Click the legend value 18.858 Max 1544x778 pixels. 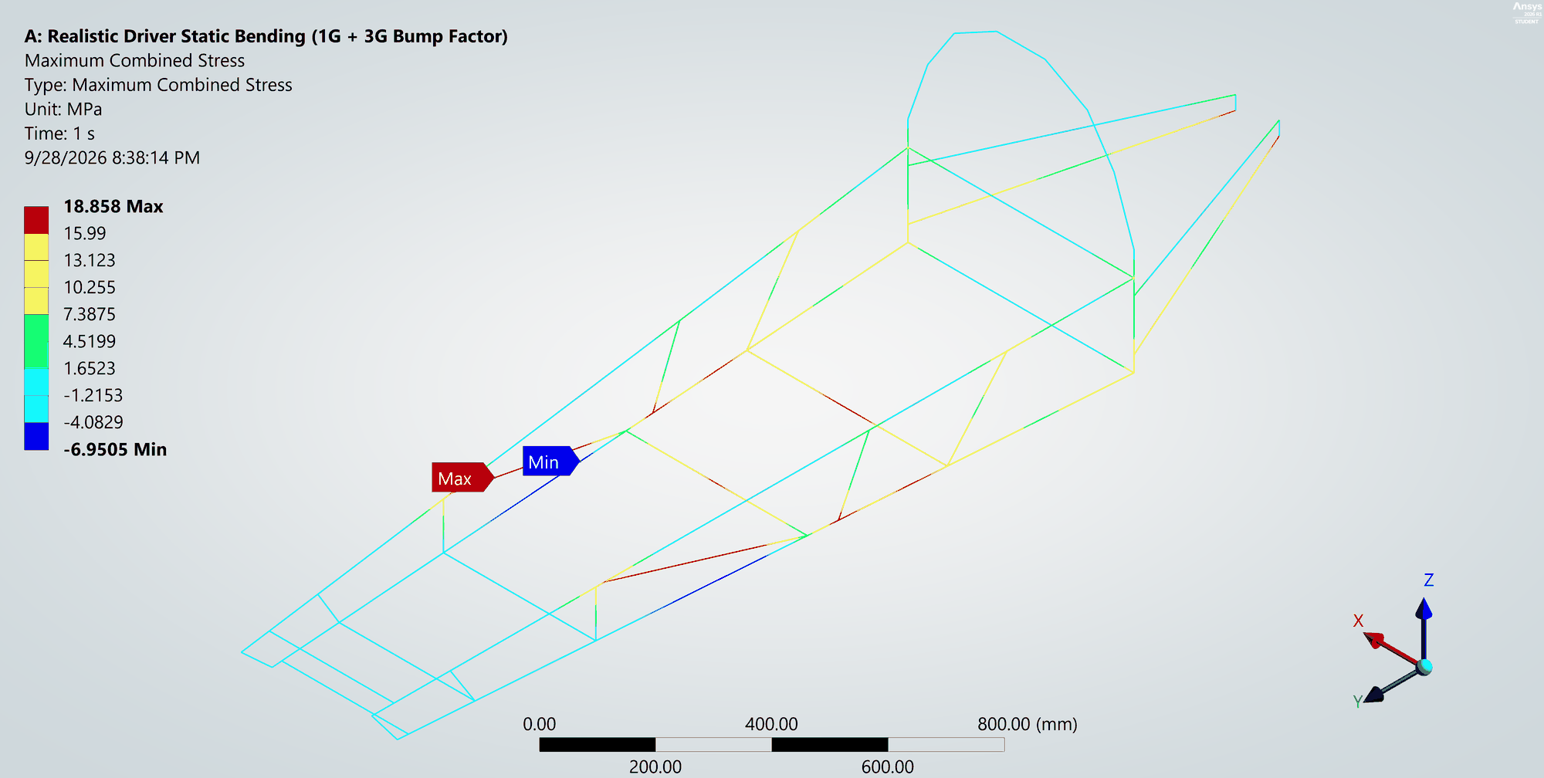pos(113,206)
